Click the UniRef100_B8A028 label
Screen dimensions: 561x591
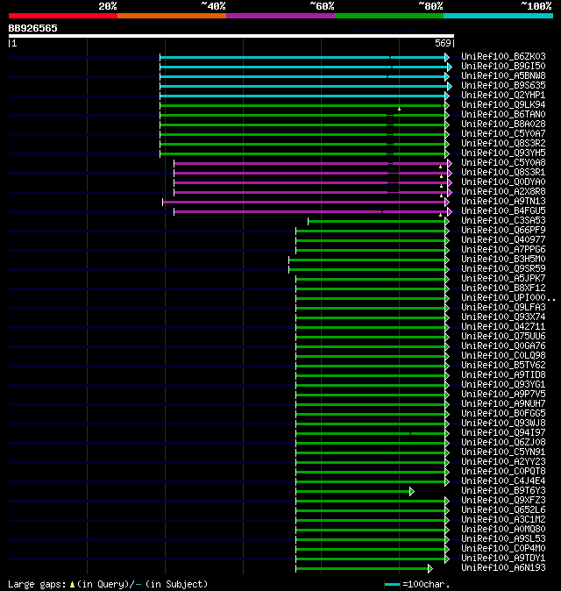pos(503,124)
